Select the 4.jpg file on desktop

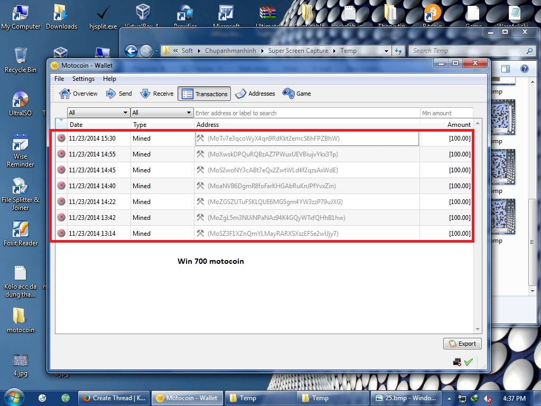pos(20,365)
